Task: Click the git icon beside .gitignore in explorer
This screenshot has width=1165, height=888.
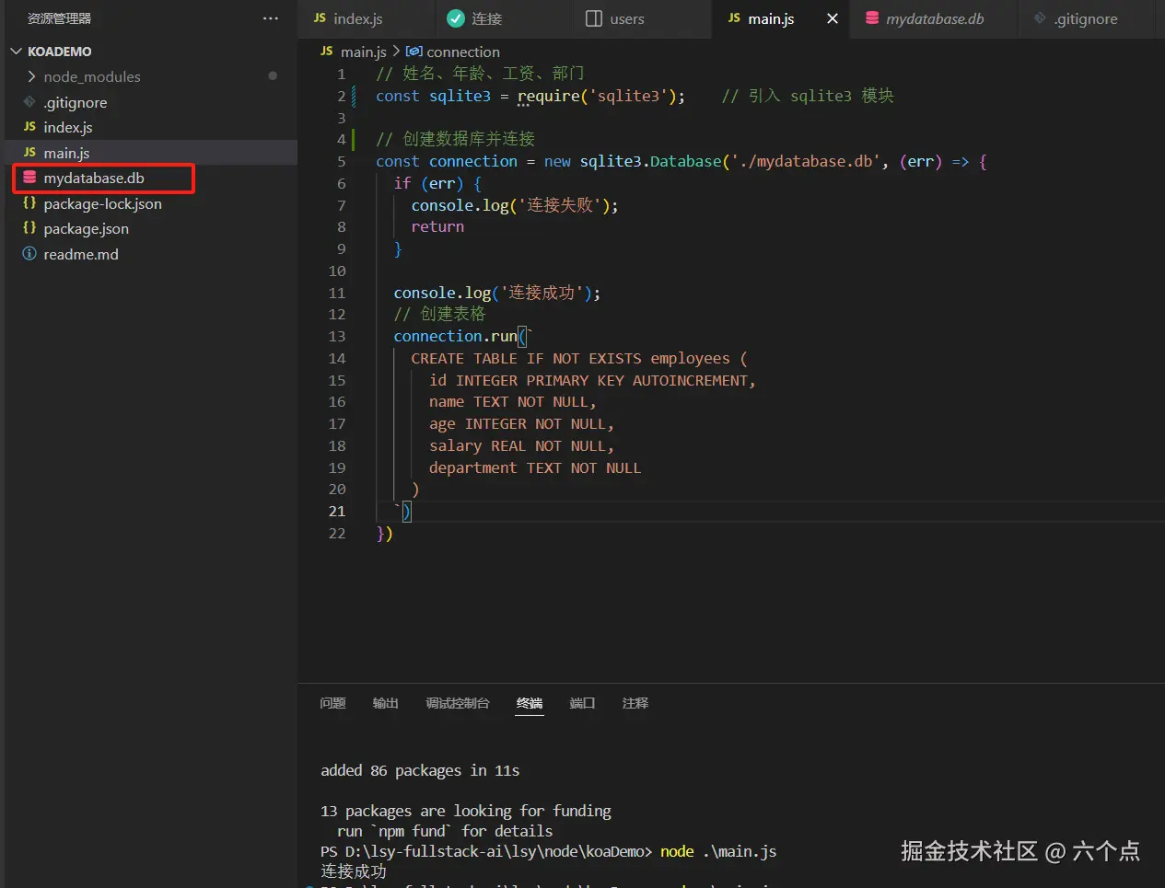Action: 29,102
